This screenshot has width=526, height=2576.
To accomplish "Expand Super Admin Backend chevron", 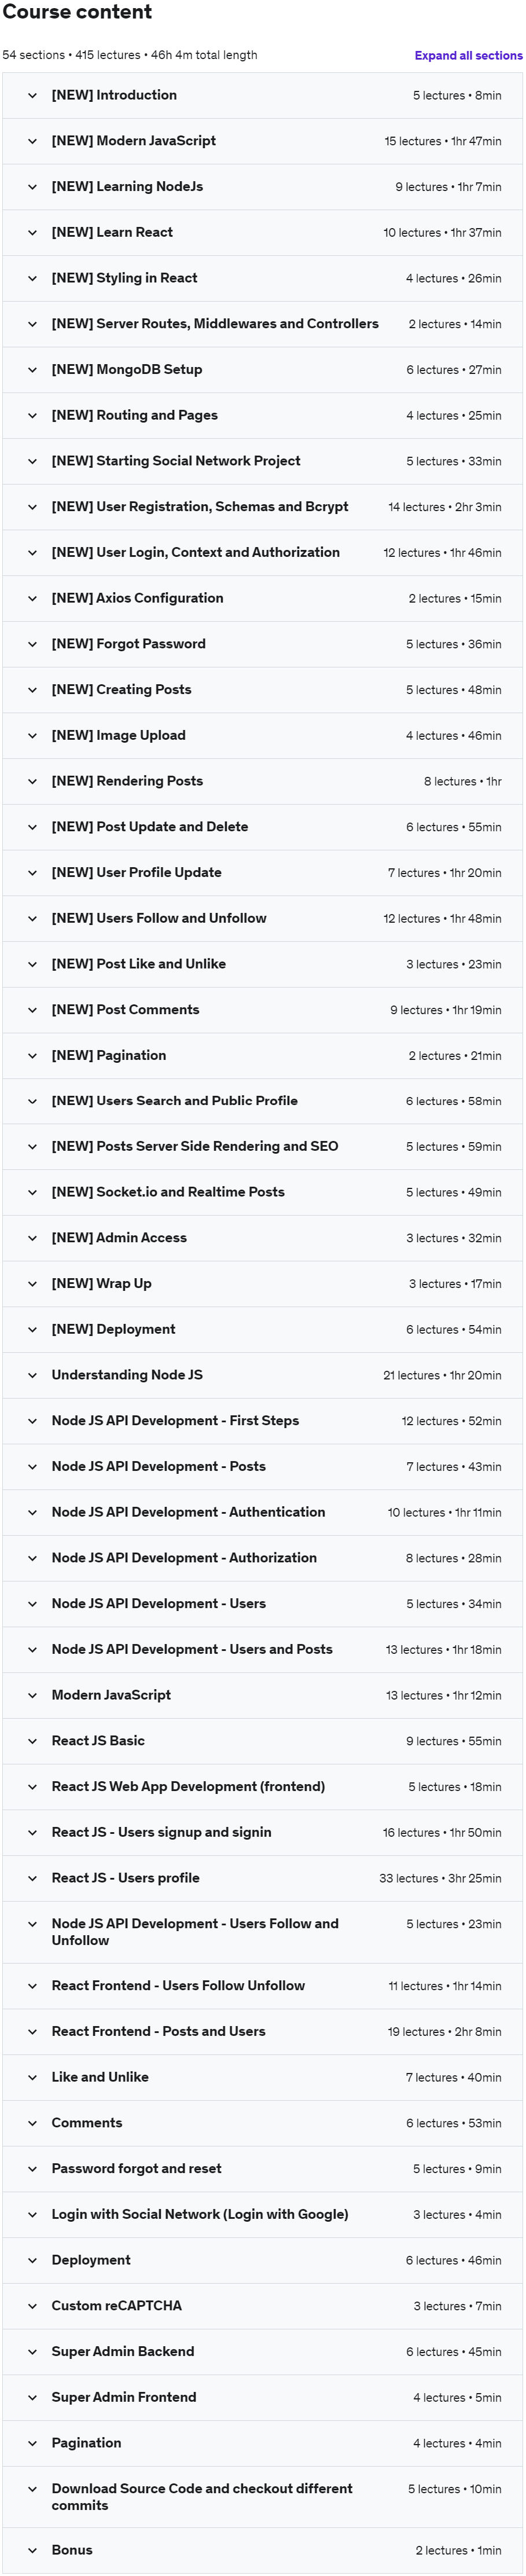I will [x=32, y=2352].
